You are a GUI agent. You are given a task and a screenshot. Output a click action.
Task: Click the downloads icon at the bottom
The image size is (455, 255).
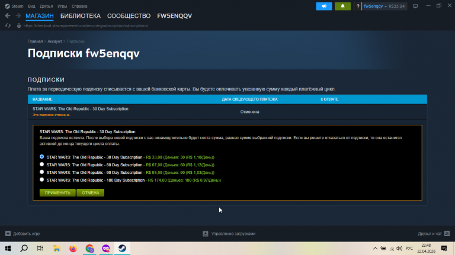[x=206, y=234]
